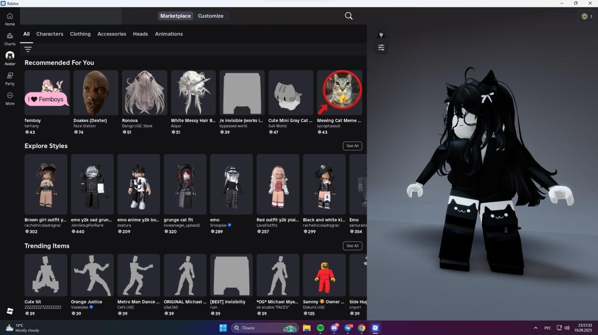Viewport: 598px width, 335px height.
Task: Open the filter options icon
Action: [28, 49]
